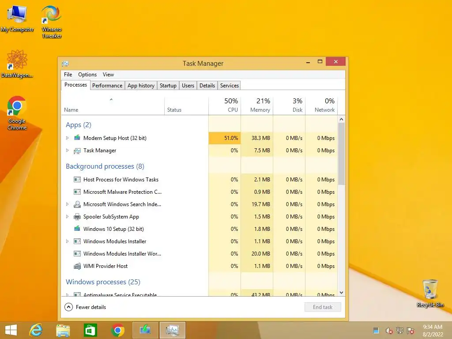452x339 pixels.
Task: Sort processes by Memory column
Action: point(257,105)
